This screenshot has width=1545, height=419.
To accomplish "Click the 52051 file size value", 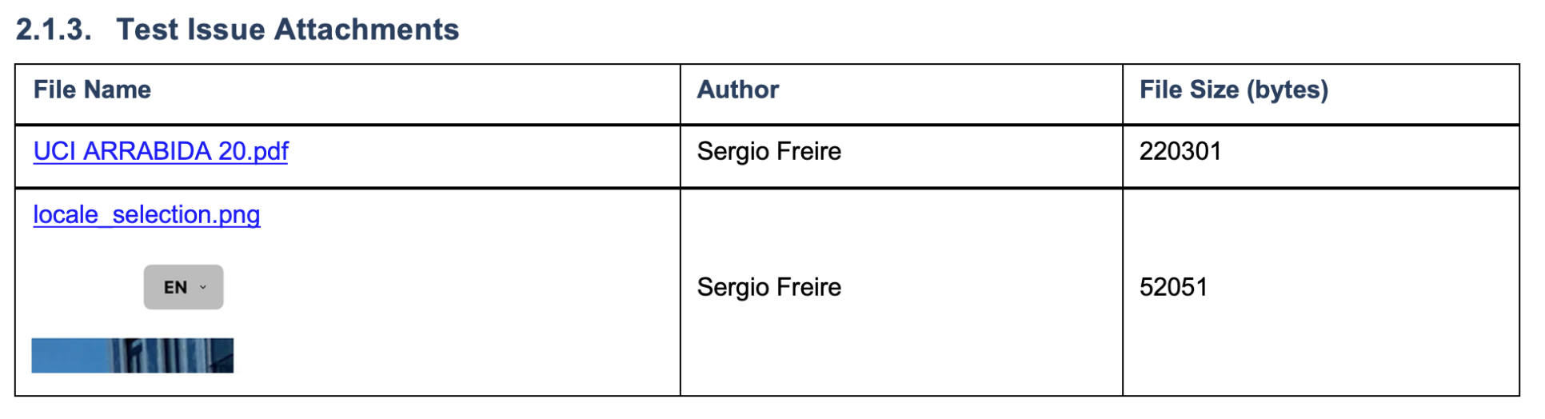I will click(x=1173, y=287).
